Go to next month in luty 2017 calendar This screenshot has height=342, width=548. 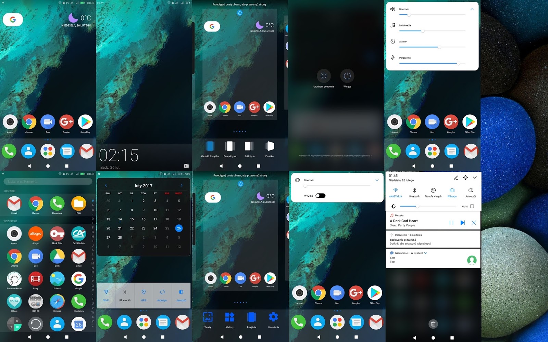[181, 185]
